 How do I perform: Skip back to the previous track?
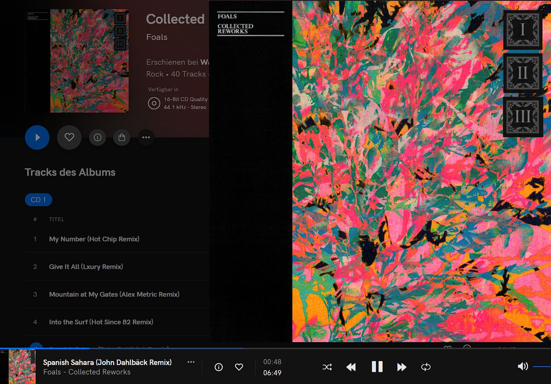point(351,367)
